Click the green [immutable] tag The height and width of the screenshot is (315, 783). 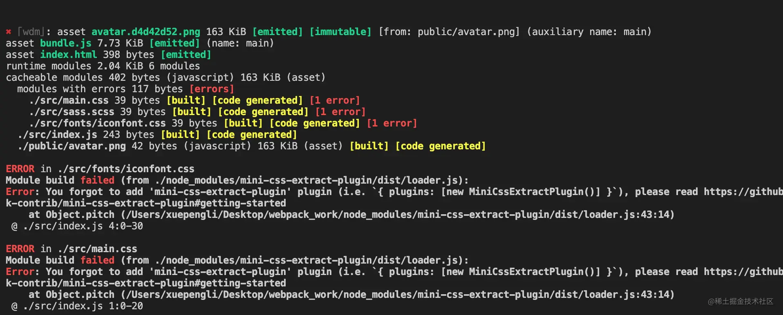tap(340, 32)
